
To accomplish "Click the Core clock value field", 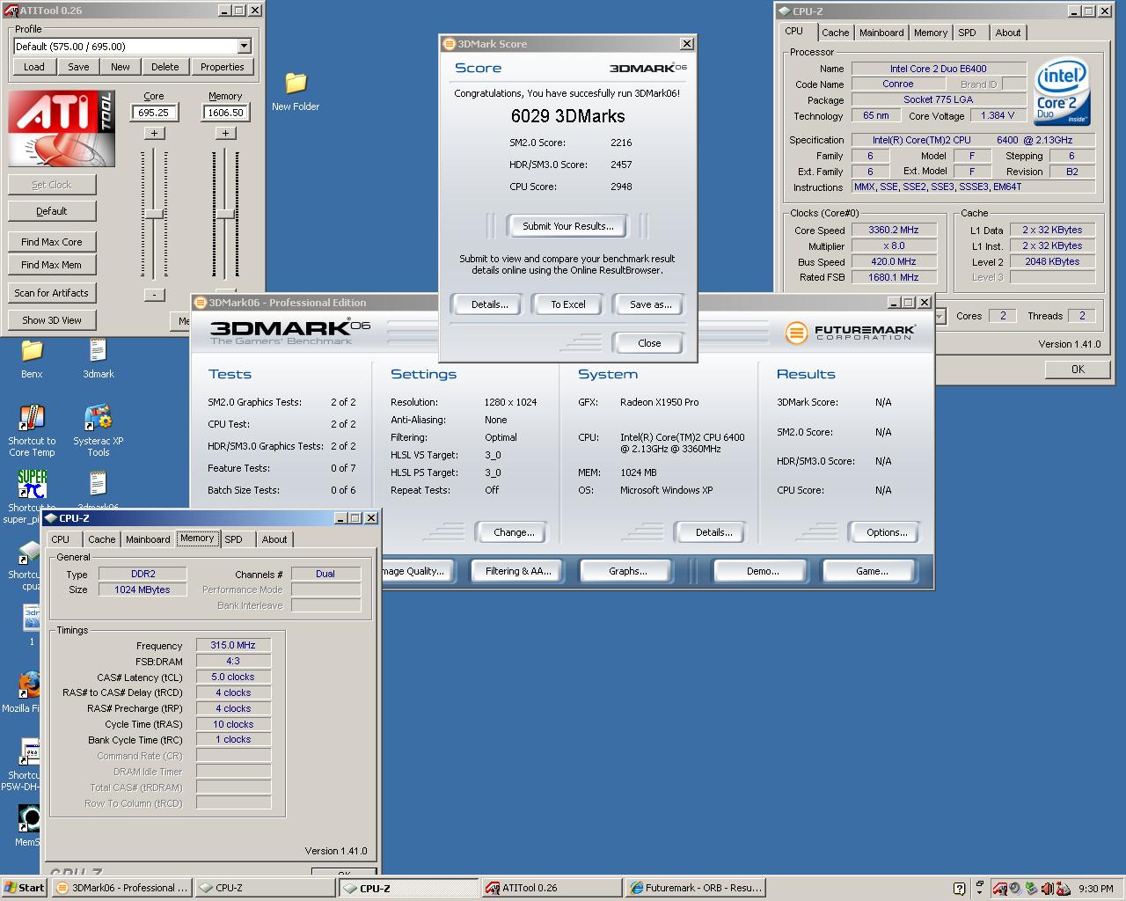I will 154,113.
